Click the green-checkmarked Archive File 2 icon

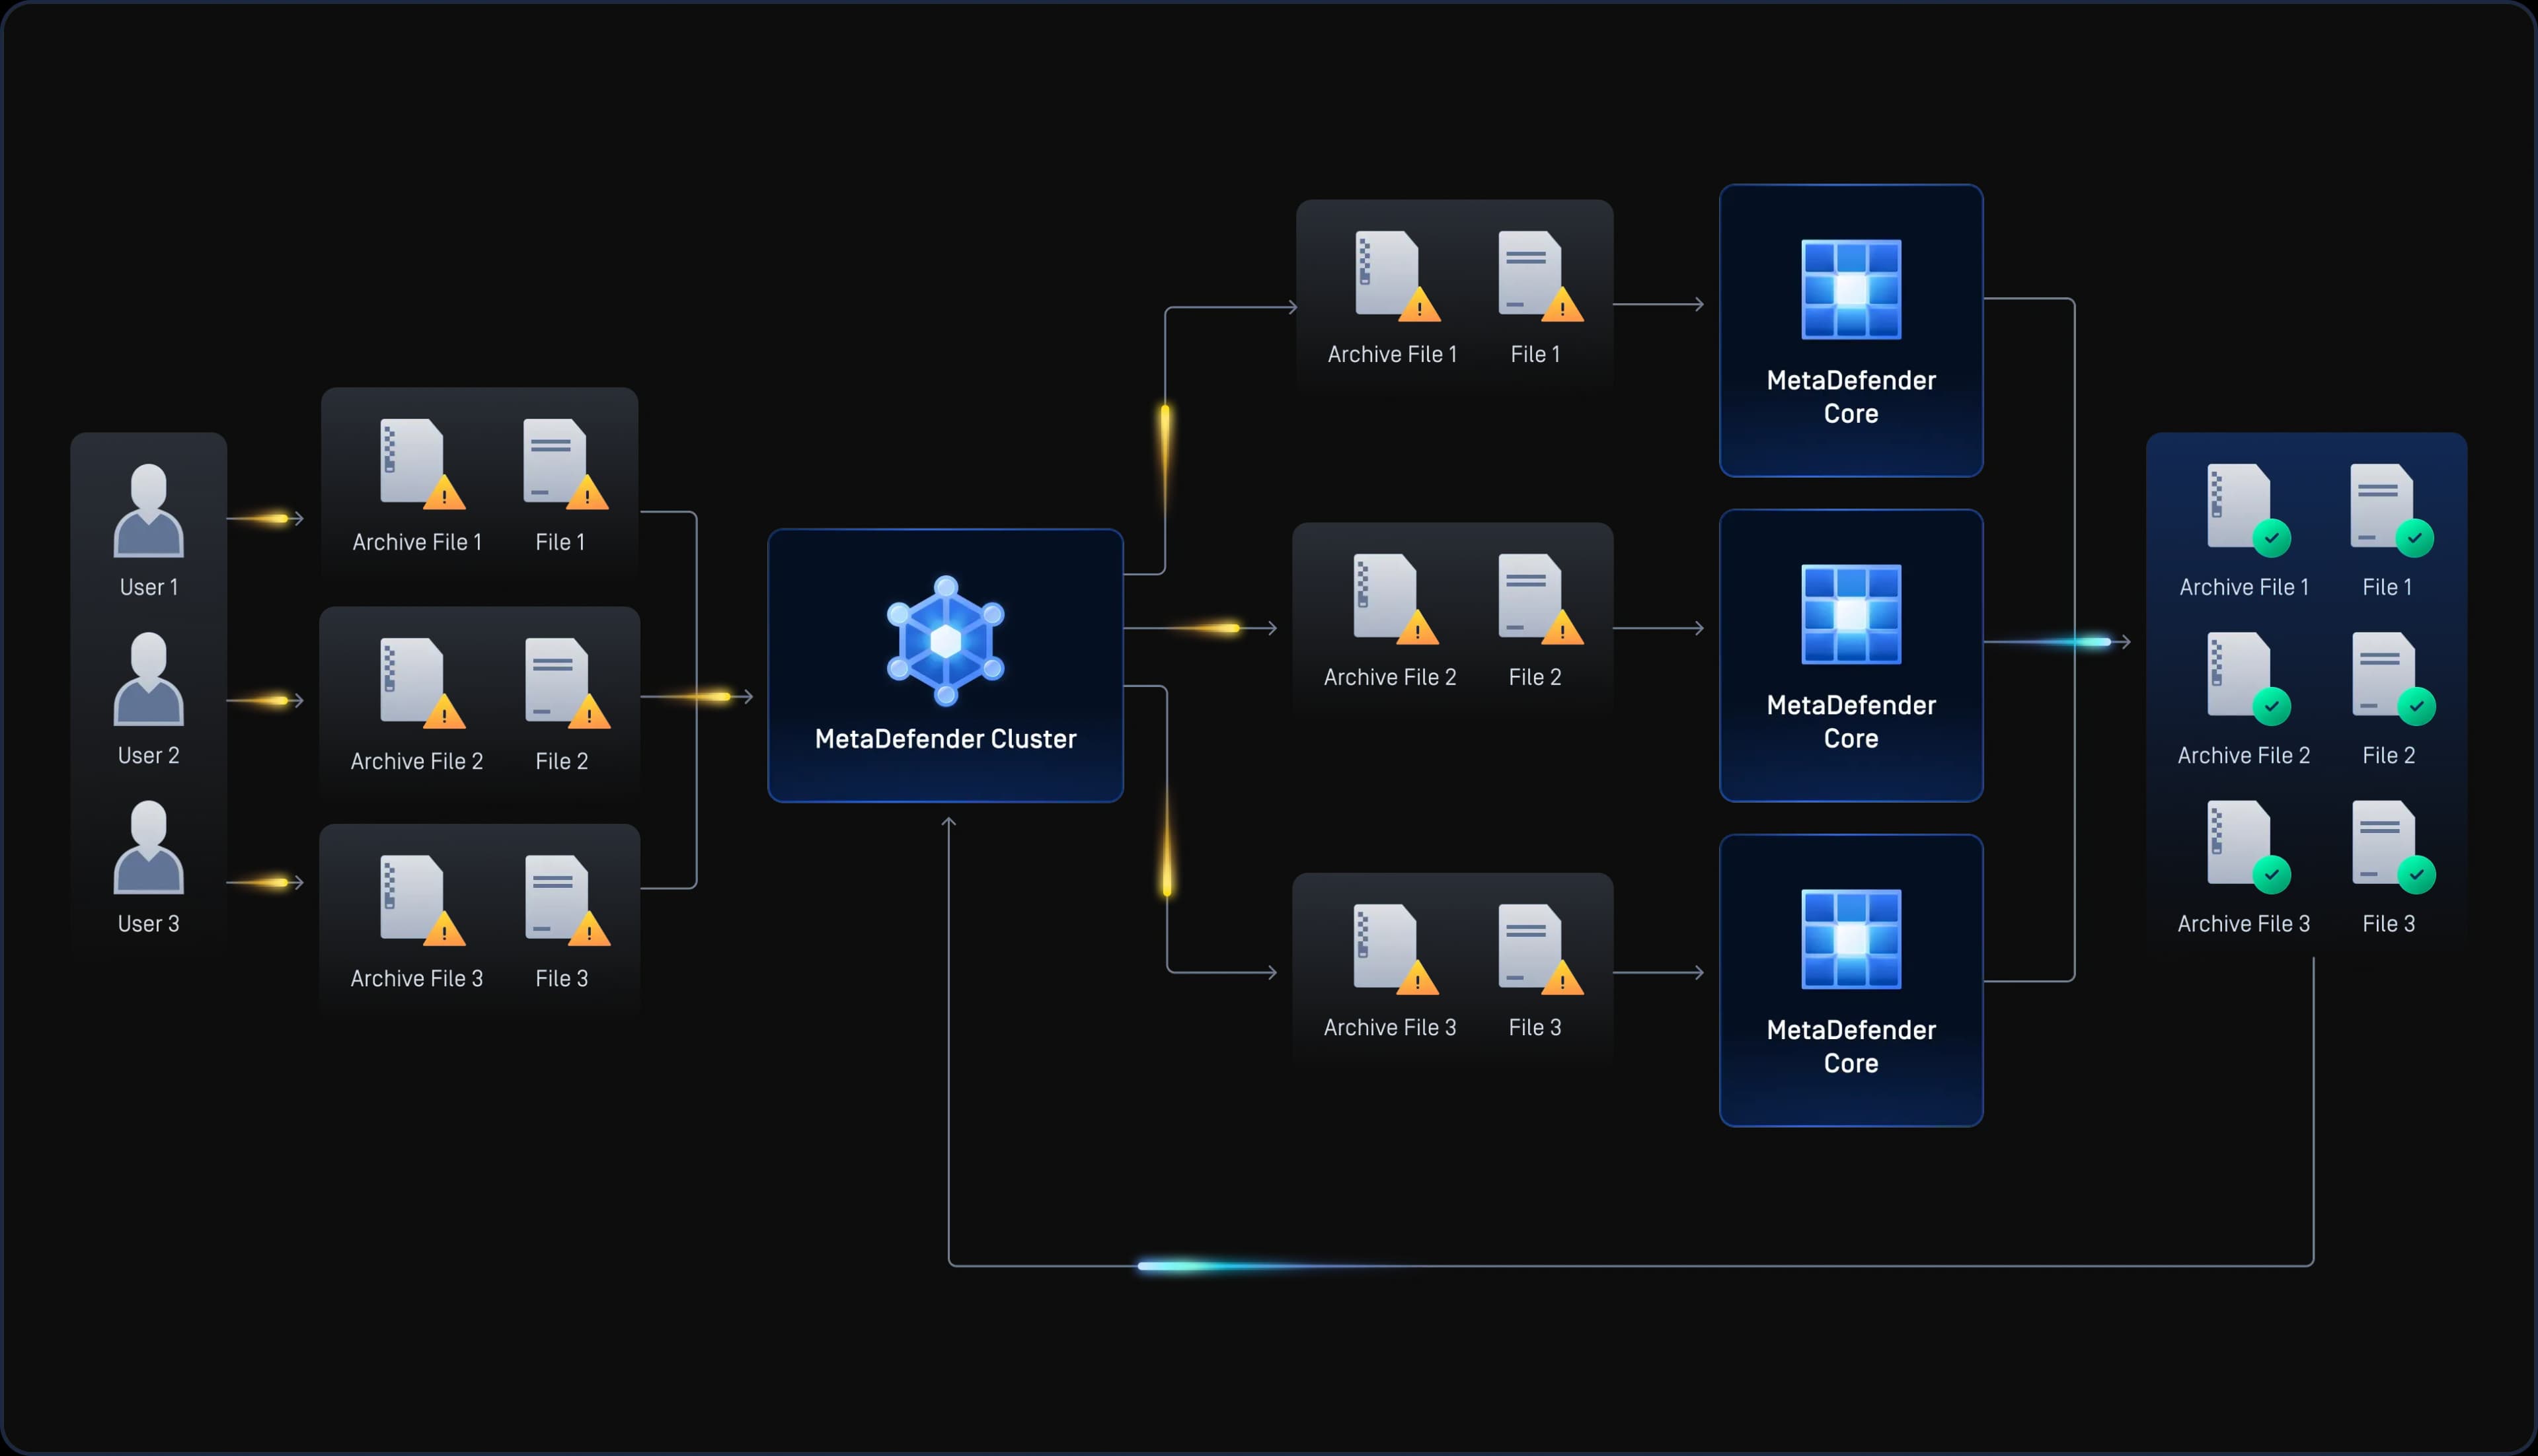[x=2249, y=678]
